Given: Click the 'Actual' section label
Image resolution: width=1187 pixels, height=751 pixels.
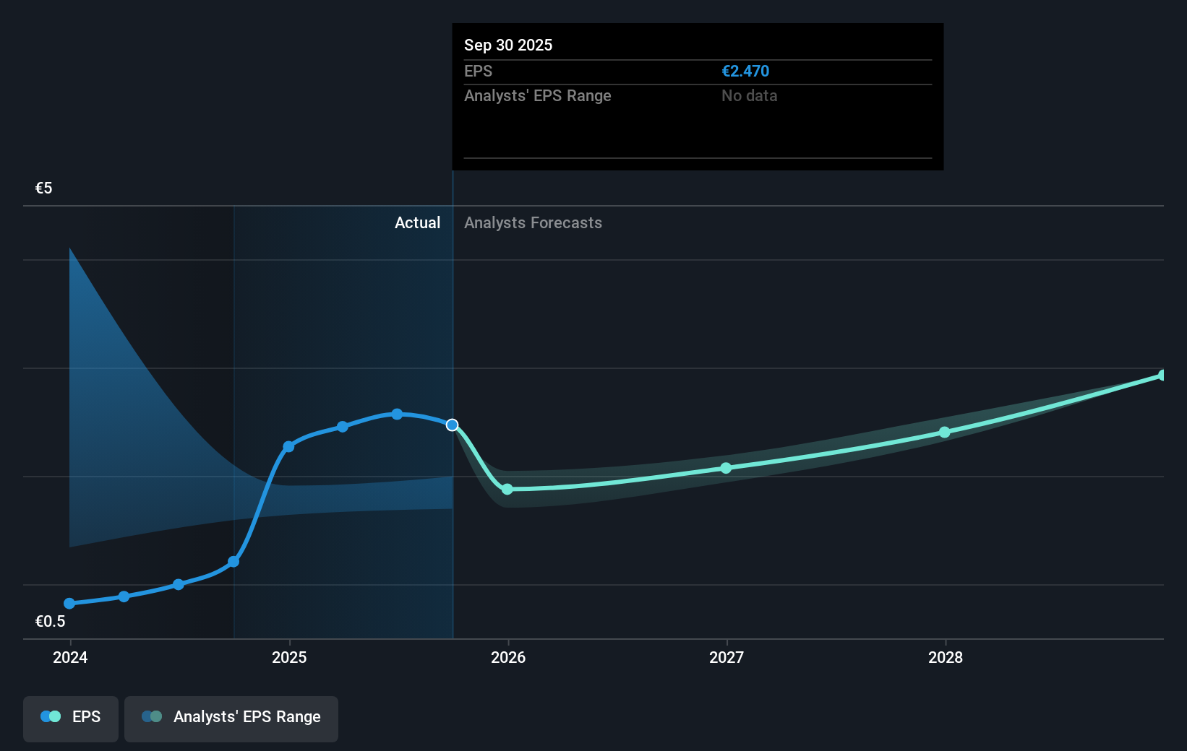Looking at the screenshot, I should [417, 223].
